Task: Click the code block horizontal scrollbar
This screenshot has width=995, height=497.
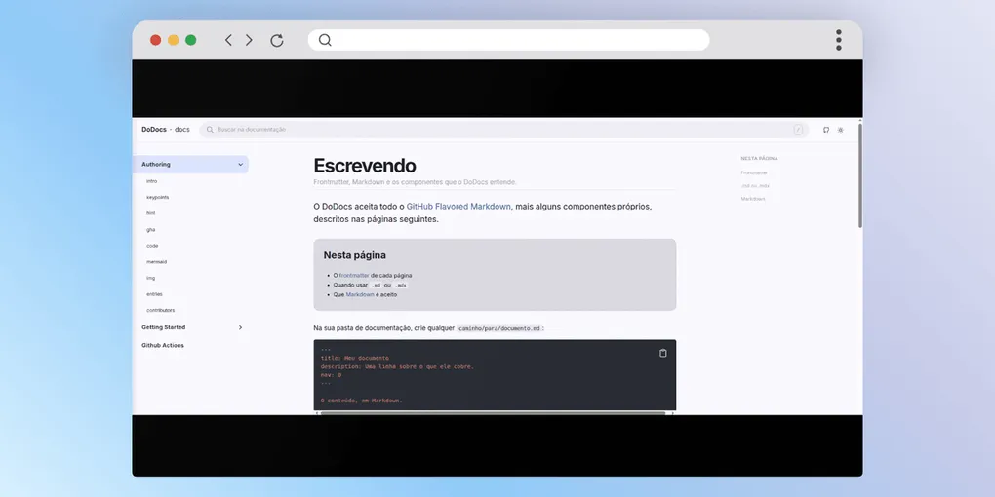Action: 493,413
